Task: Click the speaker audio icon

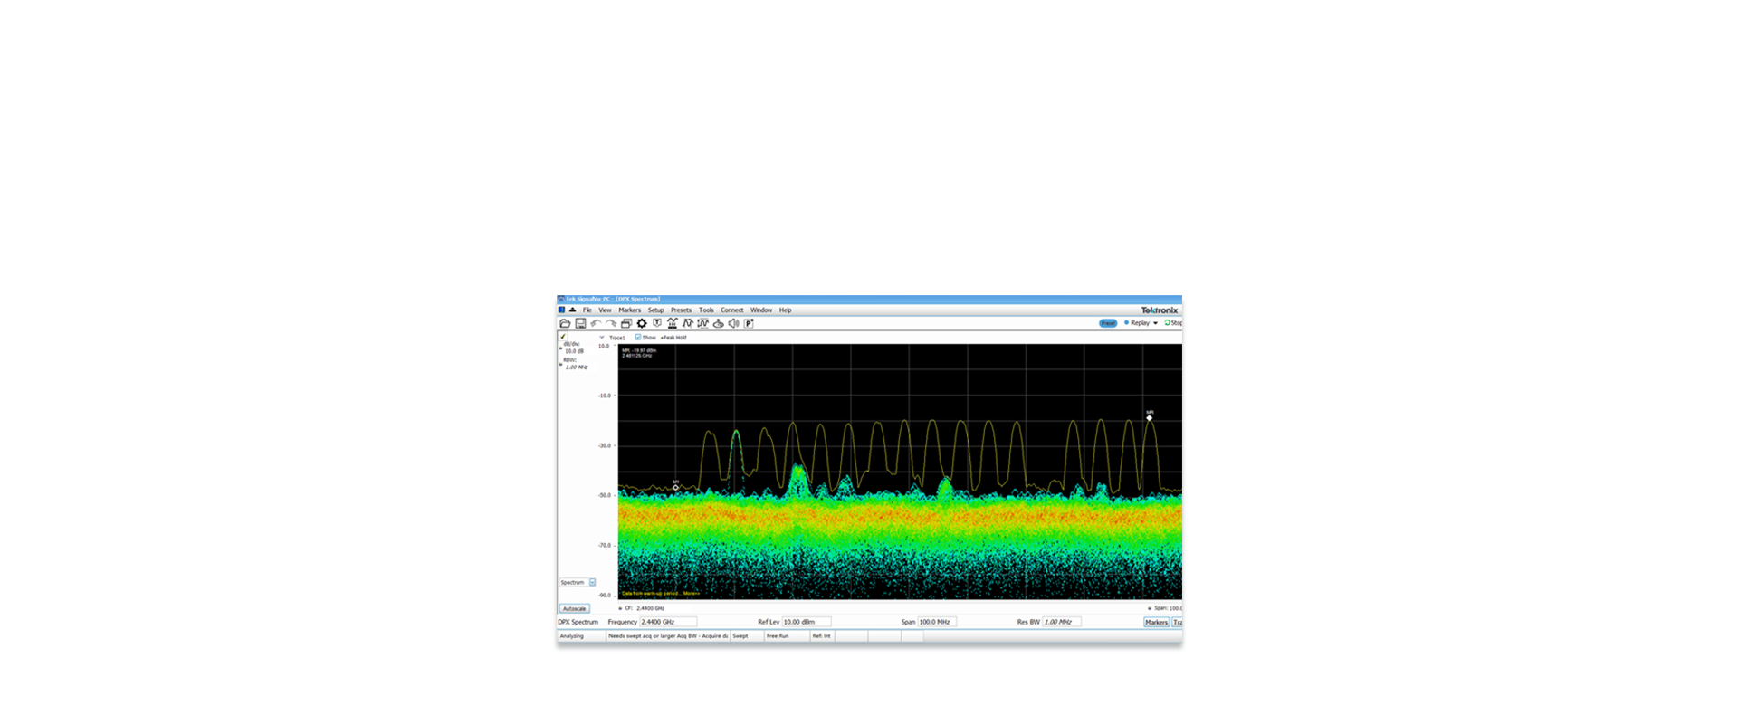Action: pyautogui.click(x=734, y=323)
